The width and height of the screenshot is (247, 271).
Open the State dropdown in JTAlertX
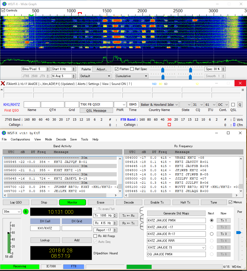pyautogui.click(x=185, y=104)
